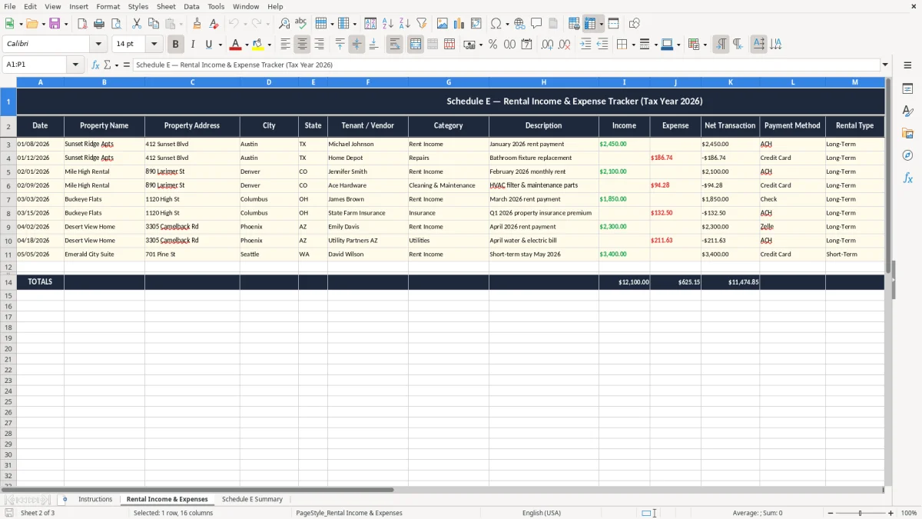Activate the Clone Formatting paintbrush
This screenshot has height=519, width=922.
point(197,24)
